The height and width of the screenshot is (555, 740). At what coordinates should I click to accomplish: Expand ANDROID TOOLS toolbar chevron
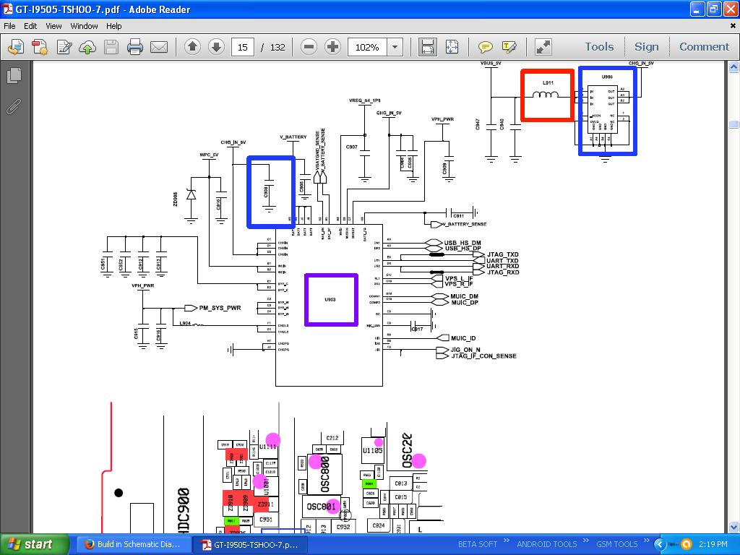coord(586,541)
